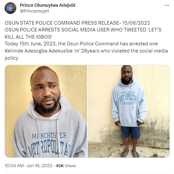Viewport: 174px width, 174px height.
Task: Open the Prince Olumuyiwa Adejobi display name link
Action: pos(48,5)
